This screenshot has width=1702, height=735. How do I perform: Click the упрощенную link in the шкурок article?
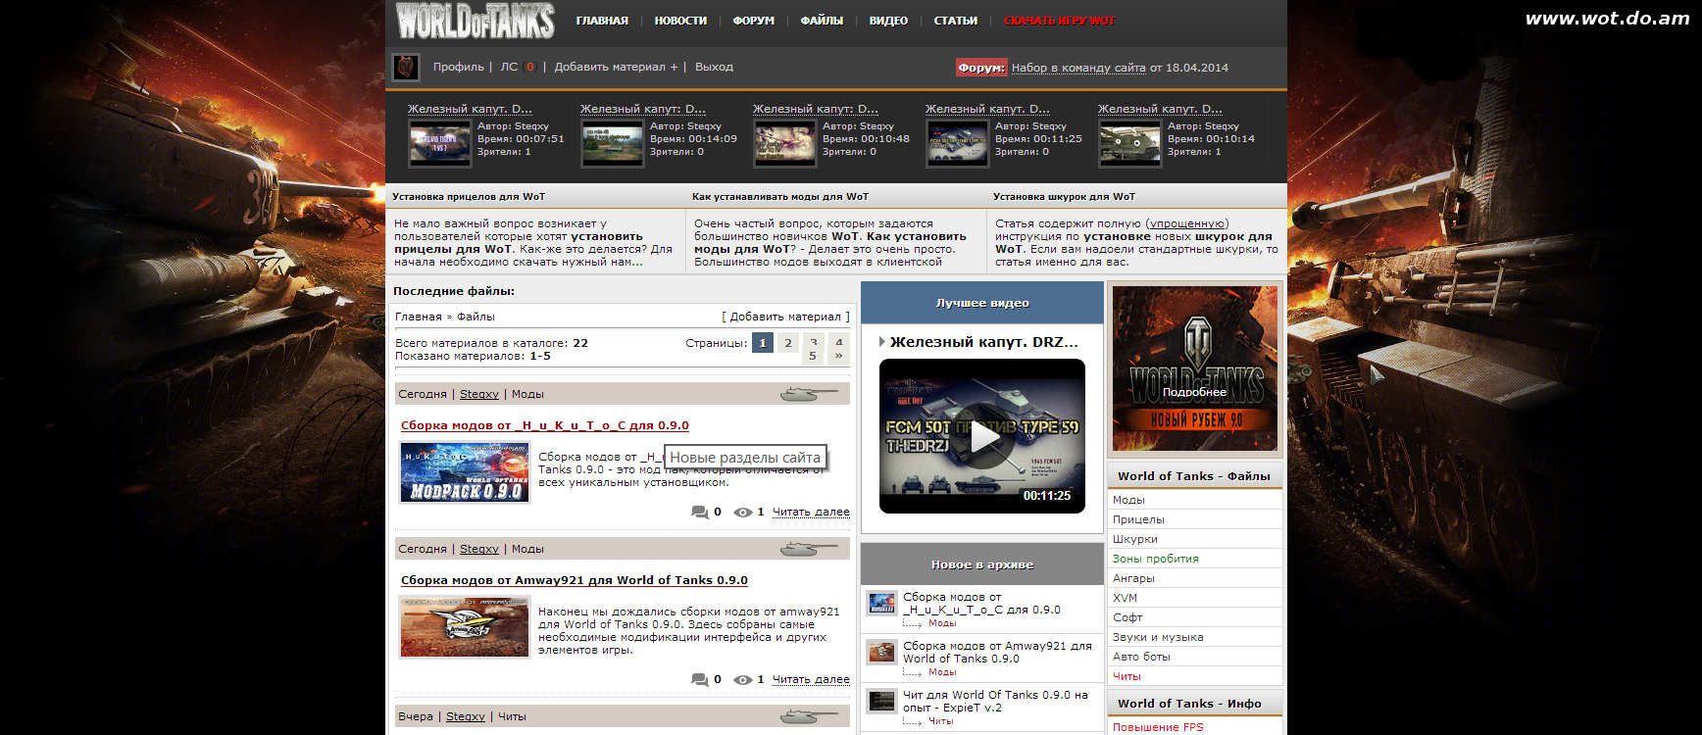1186,223
